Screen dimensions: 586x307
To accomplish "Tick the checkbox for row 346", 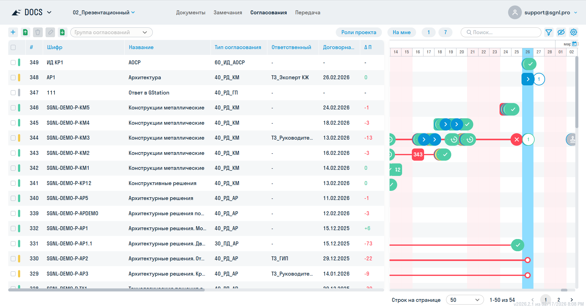I will 13,108.
